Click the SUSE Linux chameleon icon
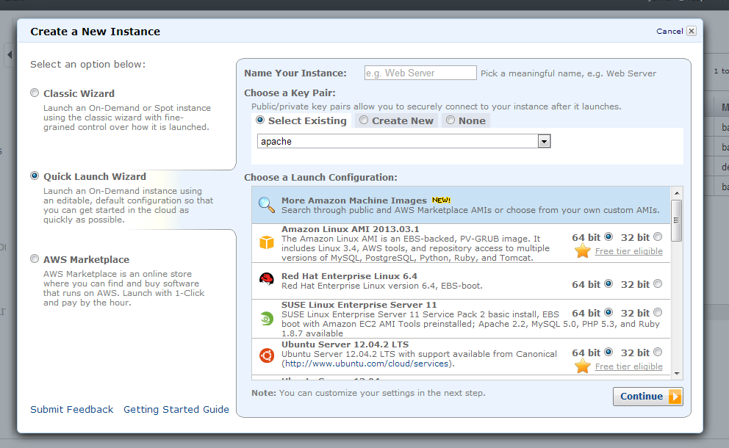The image size is (729, 448). (x=267, y=319)
